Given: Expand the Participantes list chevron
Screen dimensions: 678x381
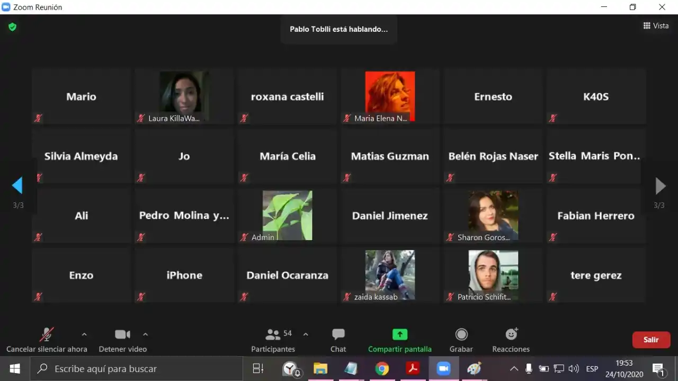Looking at the screenshot, I should click(306, 335).
